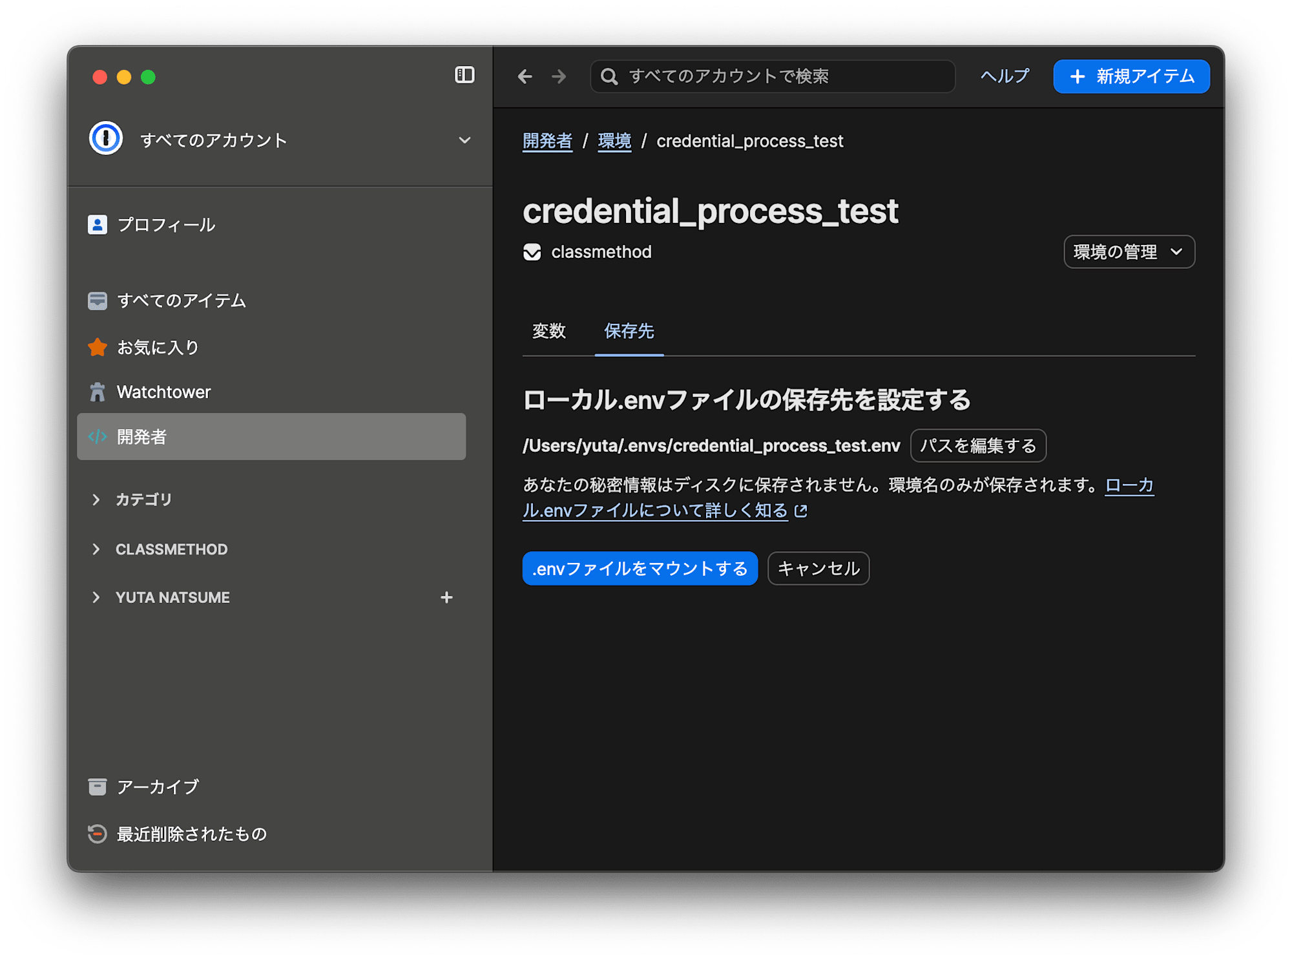The image size is (1292, 961).
Task: Click the 1Password account logo icon
Action: [106, 138]
